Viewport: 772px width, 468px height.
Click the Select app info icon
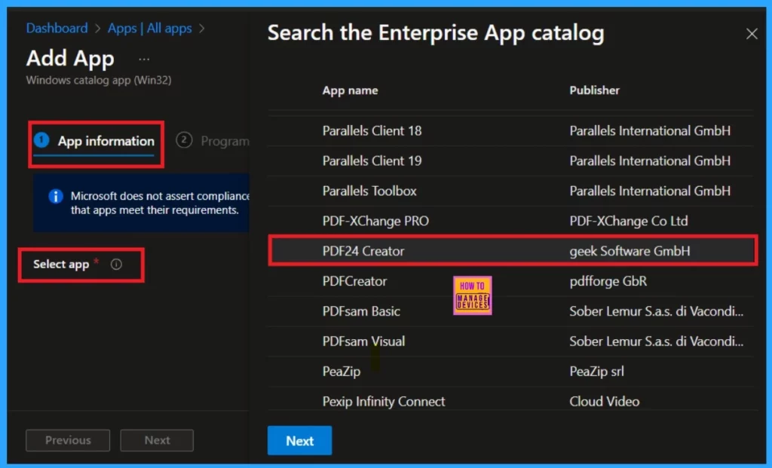pos(116,265)
